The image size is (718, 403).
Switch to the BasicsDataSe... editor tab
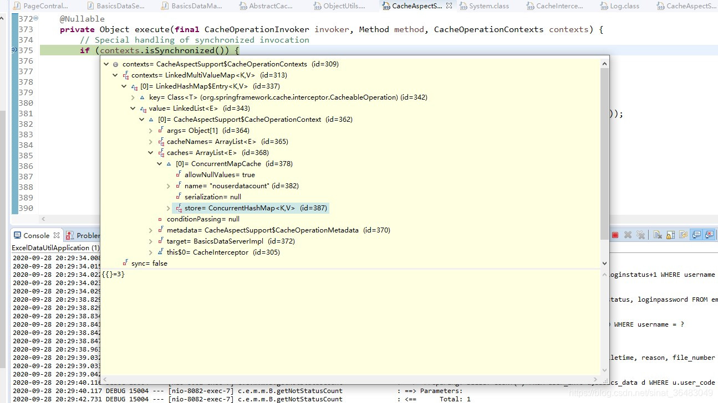click(x=115, y=6)
